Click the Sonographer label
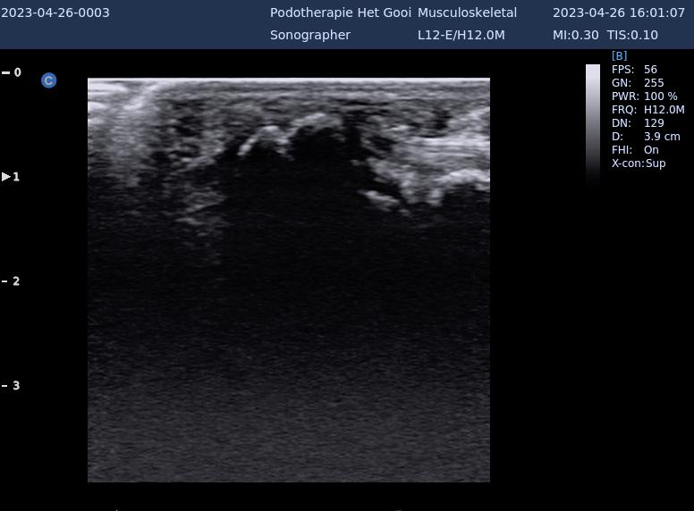Image resolution: width=694 pixels, height=511 pixels. (x=309, y=35)
